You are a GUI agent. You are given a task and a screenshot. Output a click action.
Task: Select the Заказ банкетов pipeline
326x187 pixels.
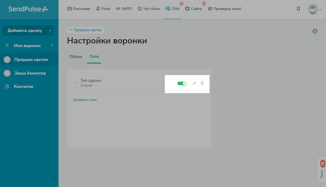click(x=30, y=73)
